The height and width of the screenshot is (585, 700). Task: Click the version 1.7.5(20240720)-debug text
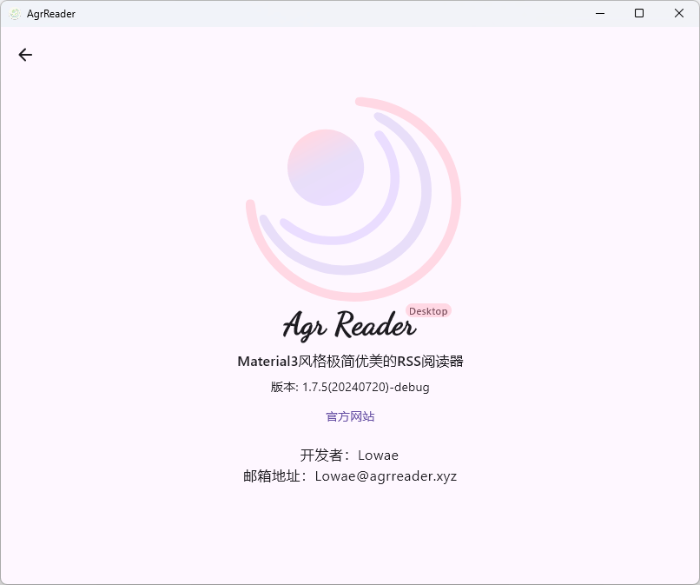366,387
